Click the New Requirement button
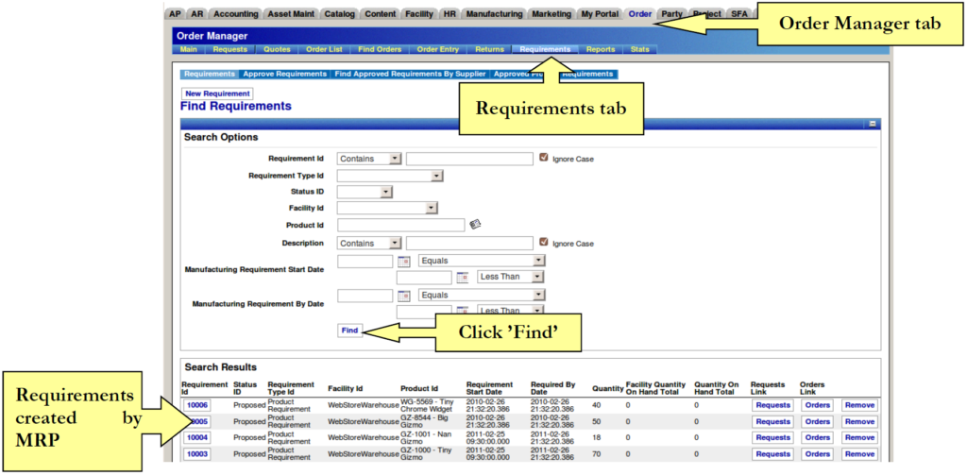Viewport: 967px width, 475px height. tap(217, 93)
